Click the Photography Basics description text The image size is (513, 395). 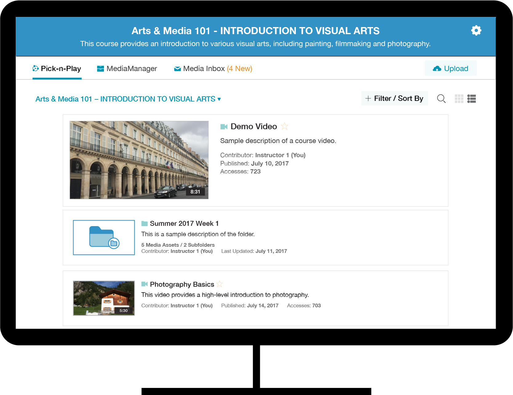tap(225, 295)
